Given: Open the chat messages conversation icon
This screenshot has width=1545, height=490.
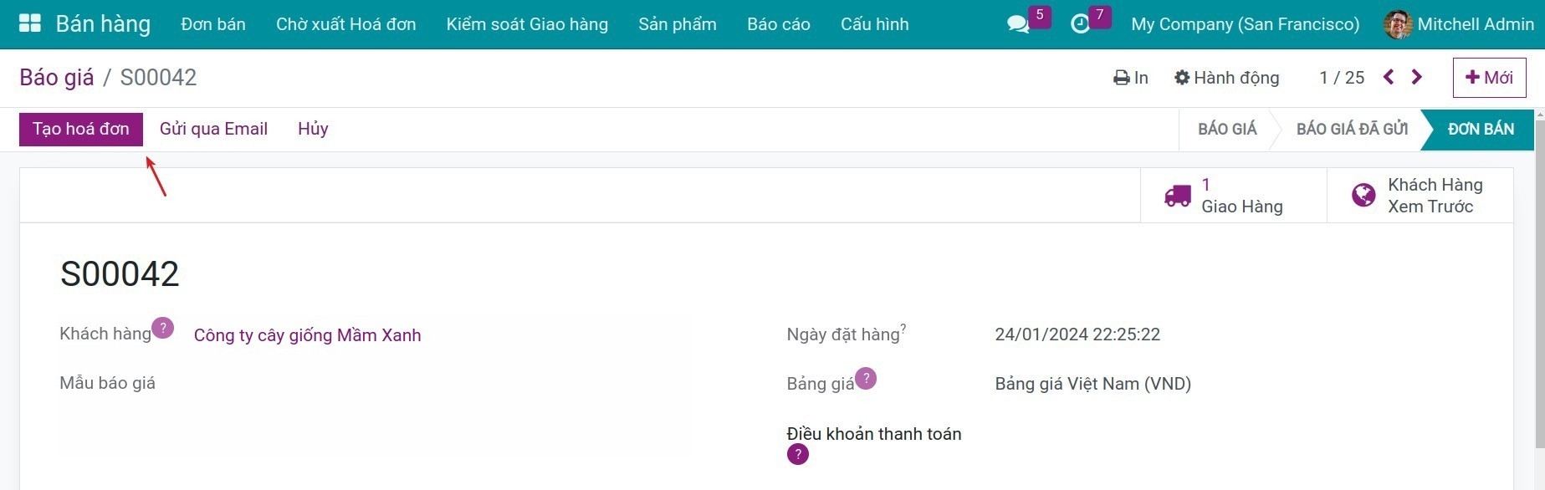Looking at the screenshot, I should [x=1018, y=24].
